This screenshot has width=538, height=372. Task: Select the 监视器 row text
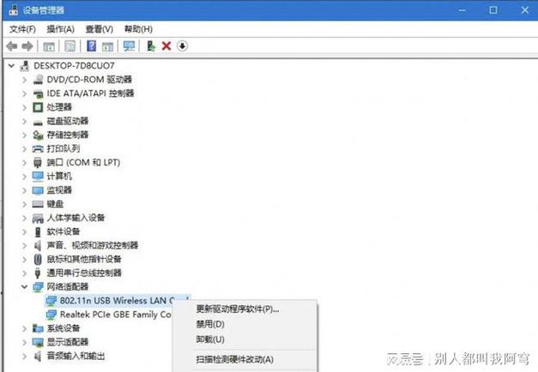click(x=59, y=190)
